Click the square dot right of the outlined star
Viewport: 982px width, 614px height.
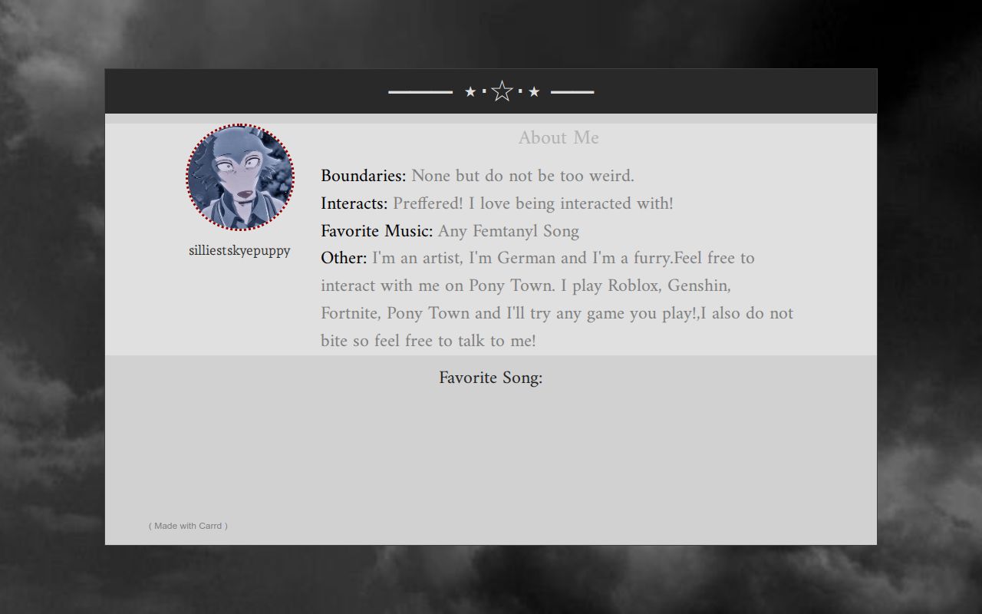pos(520,91)
